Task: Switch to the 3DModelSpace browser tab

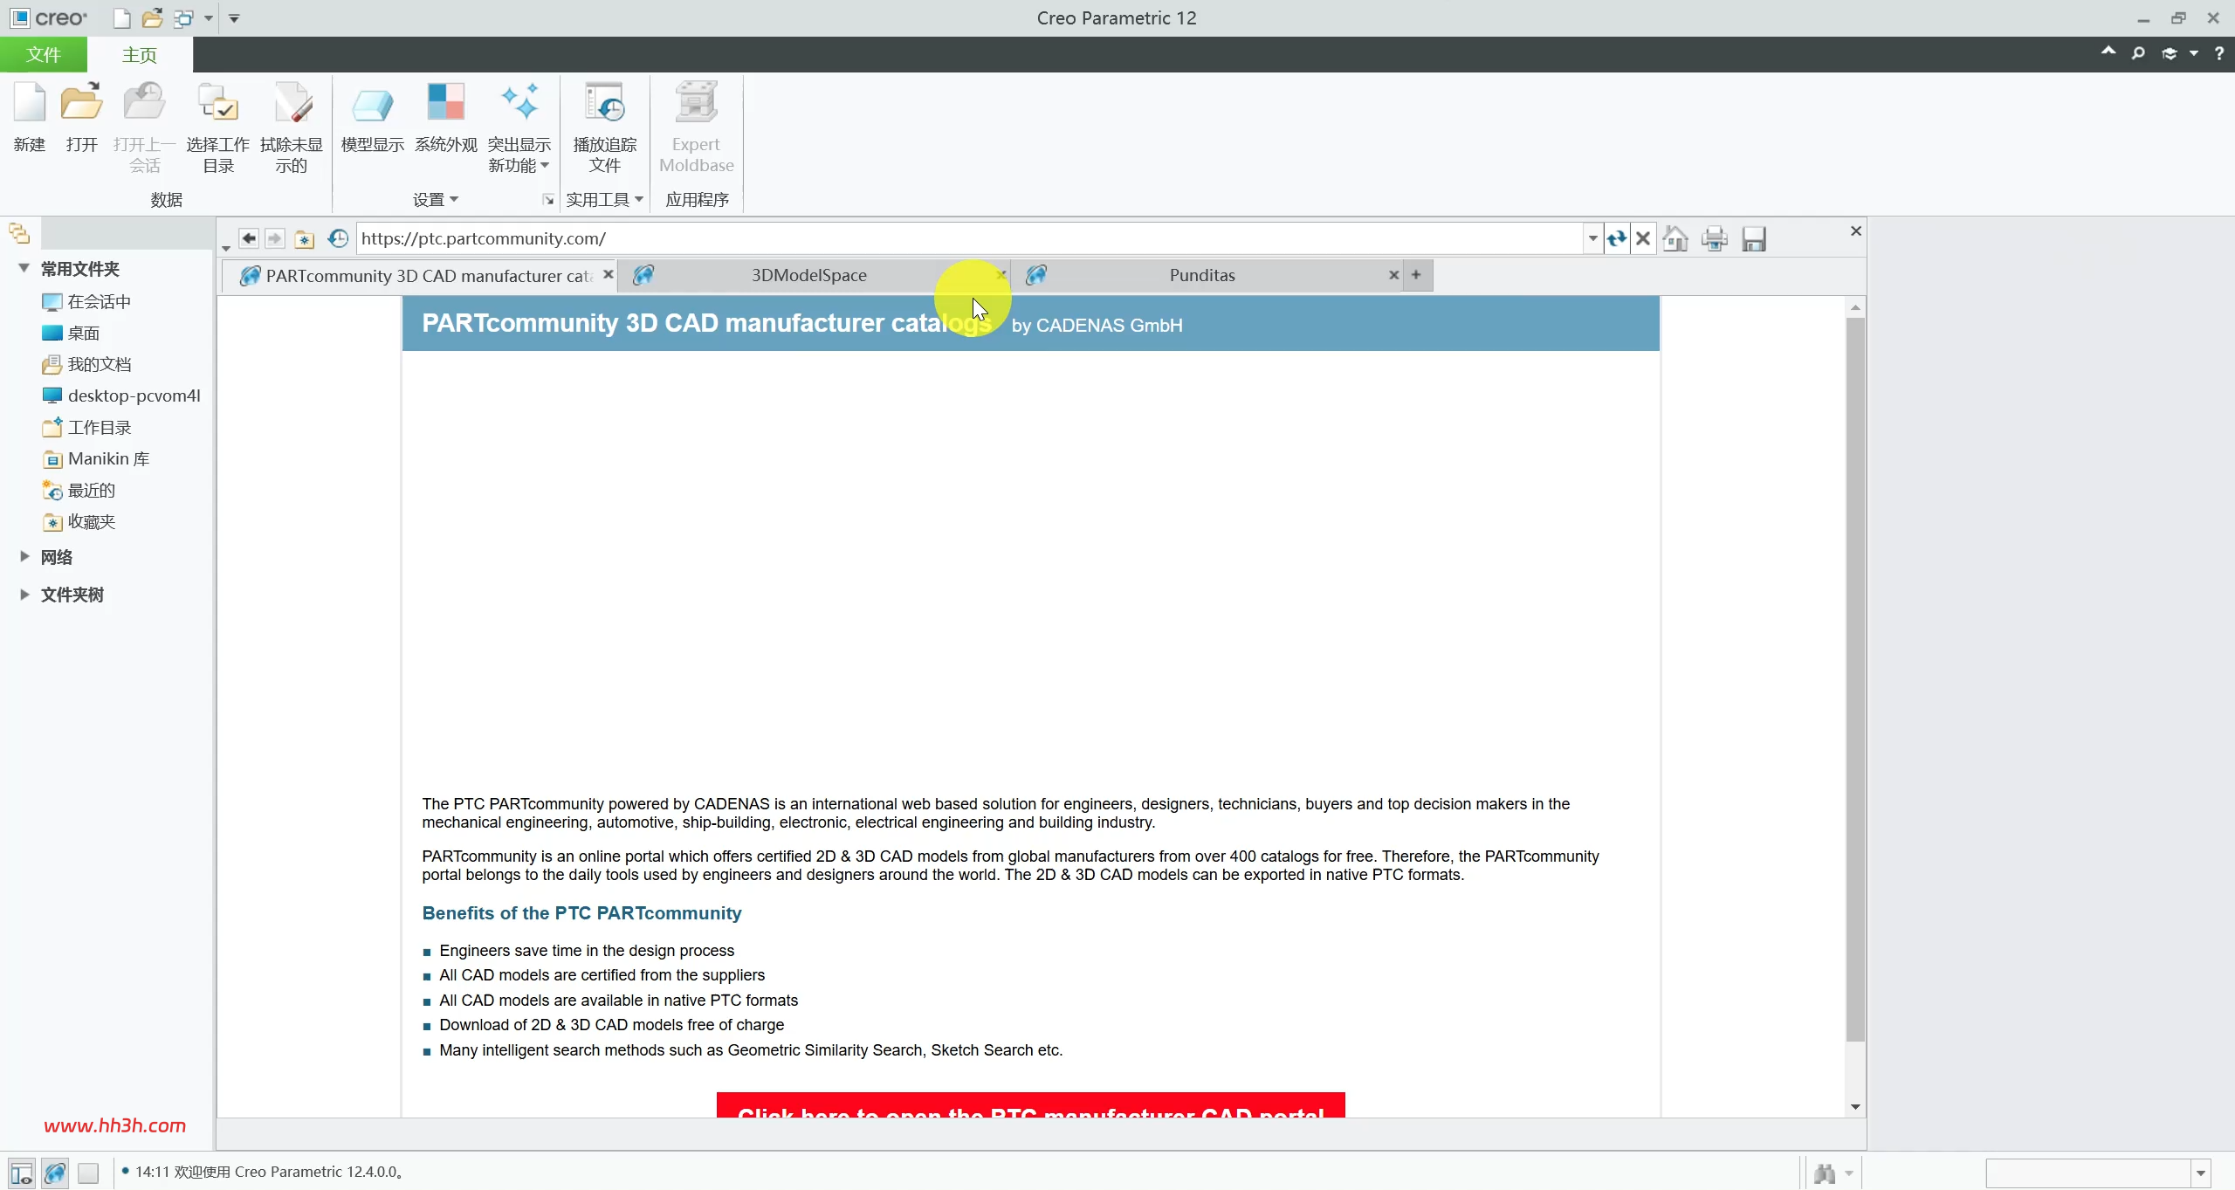Action: tap(809, 276)
